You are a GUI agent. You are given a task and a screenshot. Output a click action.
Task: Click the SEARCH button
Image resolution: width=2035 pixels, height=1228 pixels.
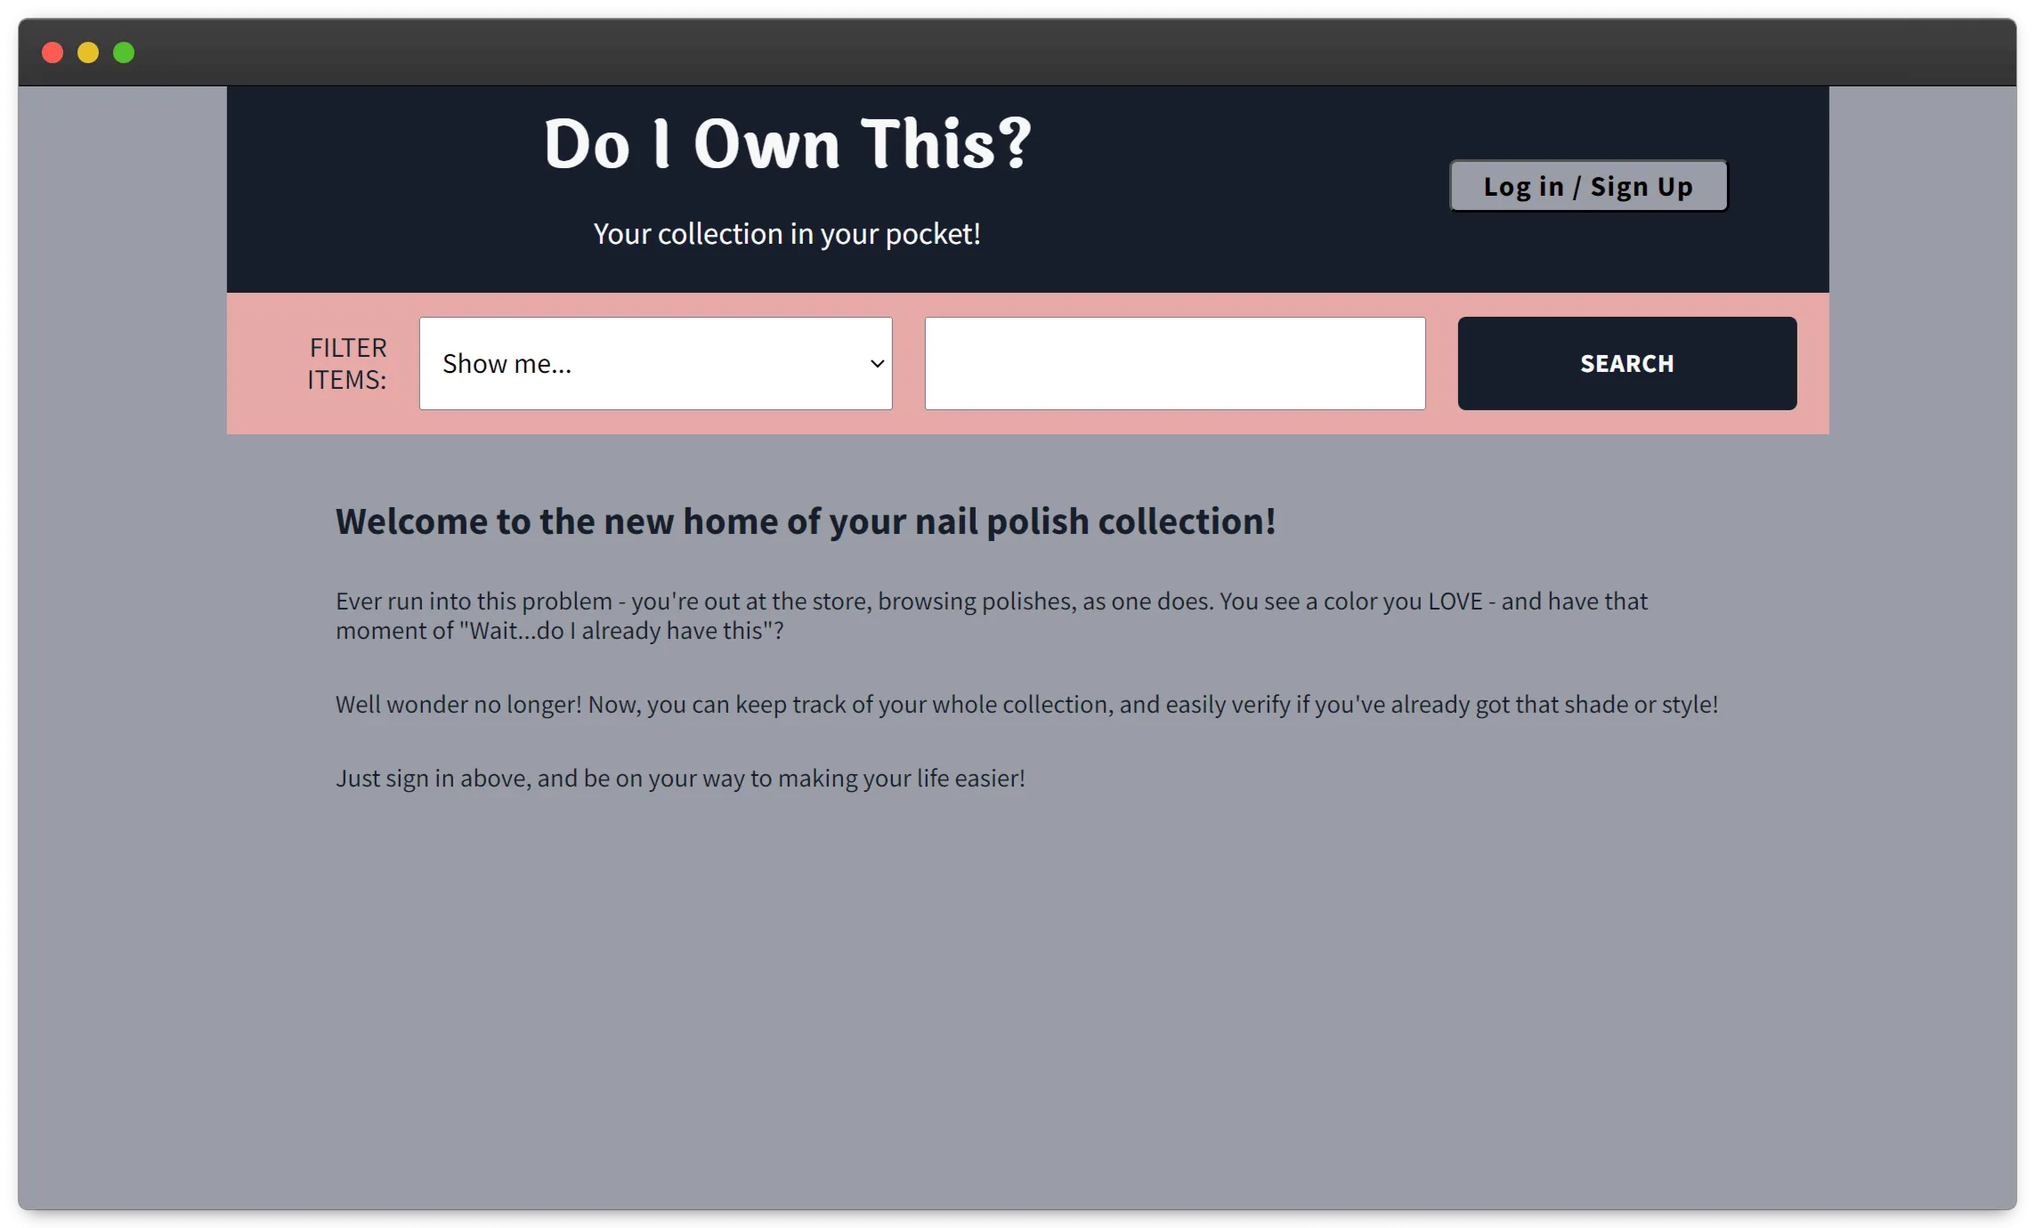pyautogui.click(x=1626, y=363)
